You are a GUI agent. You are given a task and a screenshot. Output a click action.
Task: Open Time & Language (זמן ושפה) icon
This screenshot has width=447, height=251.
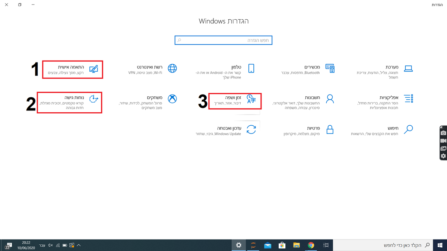click(x=252, y=99)
